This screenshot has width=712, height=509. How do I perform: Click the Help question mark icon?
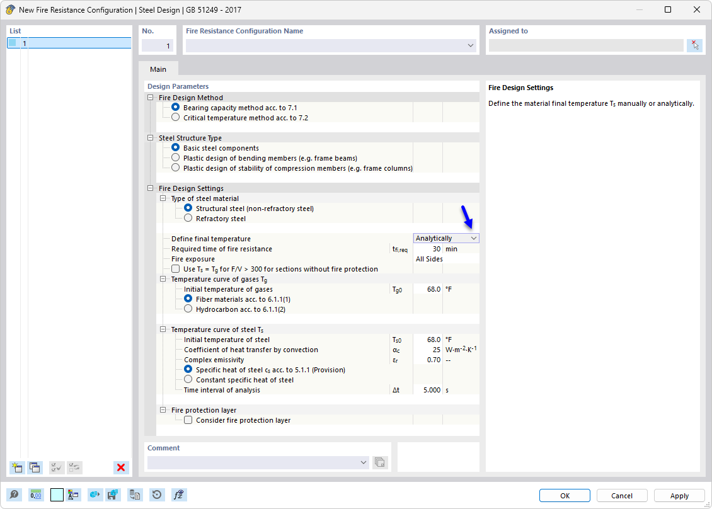click(14, 495)
